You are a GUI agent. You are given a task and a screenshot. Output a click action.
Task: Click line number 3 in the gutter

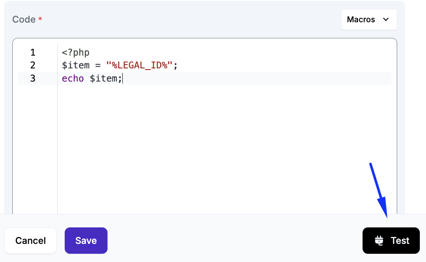[33, 78]
